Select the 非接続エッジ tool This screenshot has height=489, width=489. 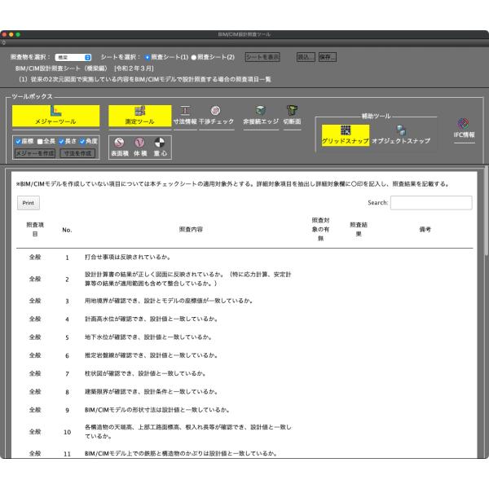pyautogui.click(x=261, y=115)
